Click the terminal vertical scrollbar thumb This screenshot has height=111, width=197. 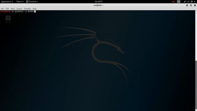click(196, 85)
